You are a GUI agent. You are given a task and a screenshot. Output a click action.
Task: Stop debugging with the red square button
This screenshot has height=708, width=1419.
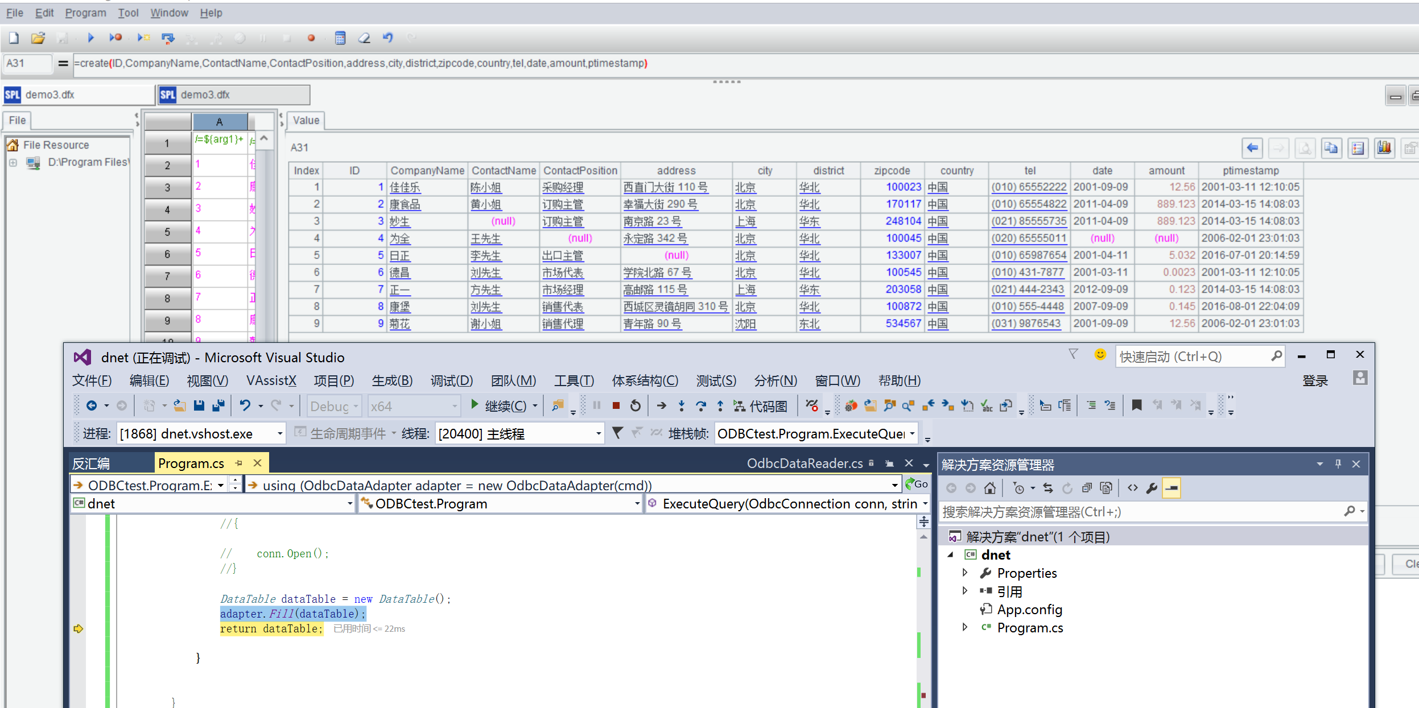[x=616, y=405]
